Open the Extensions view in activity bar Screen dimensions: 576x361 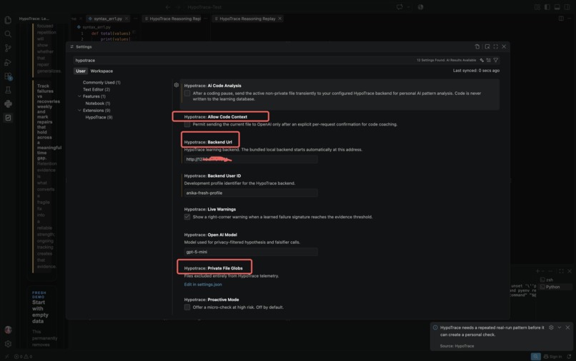[x=8, y=76]
